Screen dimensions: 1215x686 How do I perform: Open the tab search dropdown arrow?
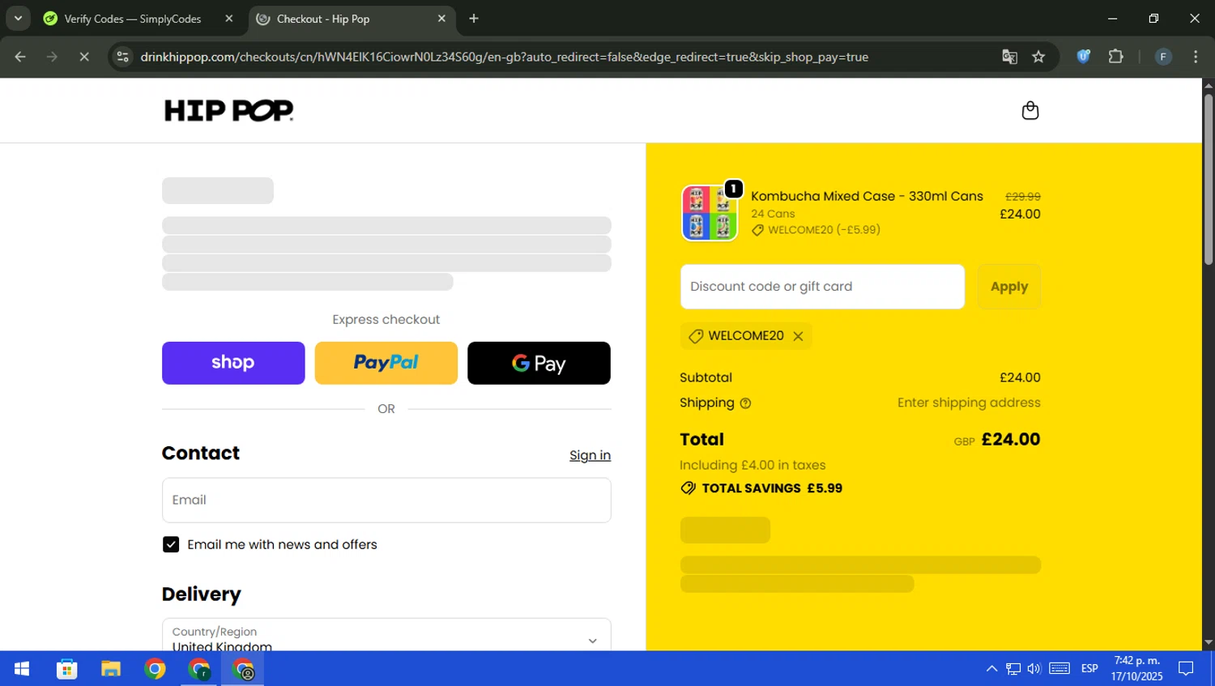click(18, 19)
